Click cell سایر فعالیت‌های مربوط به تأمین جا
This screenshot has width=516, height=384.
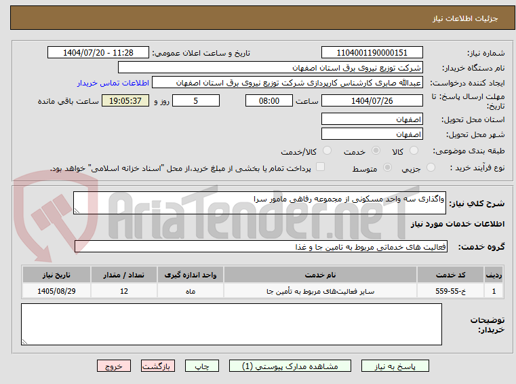point(320,291)
